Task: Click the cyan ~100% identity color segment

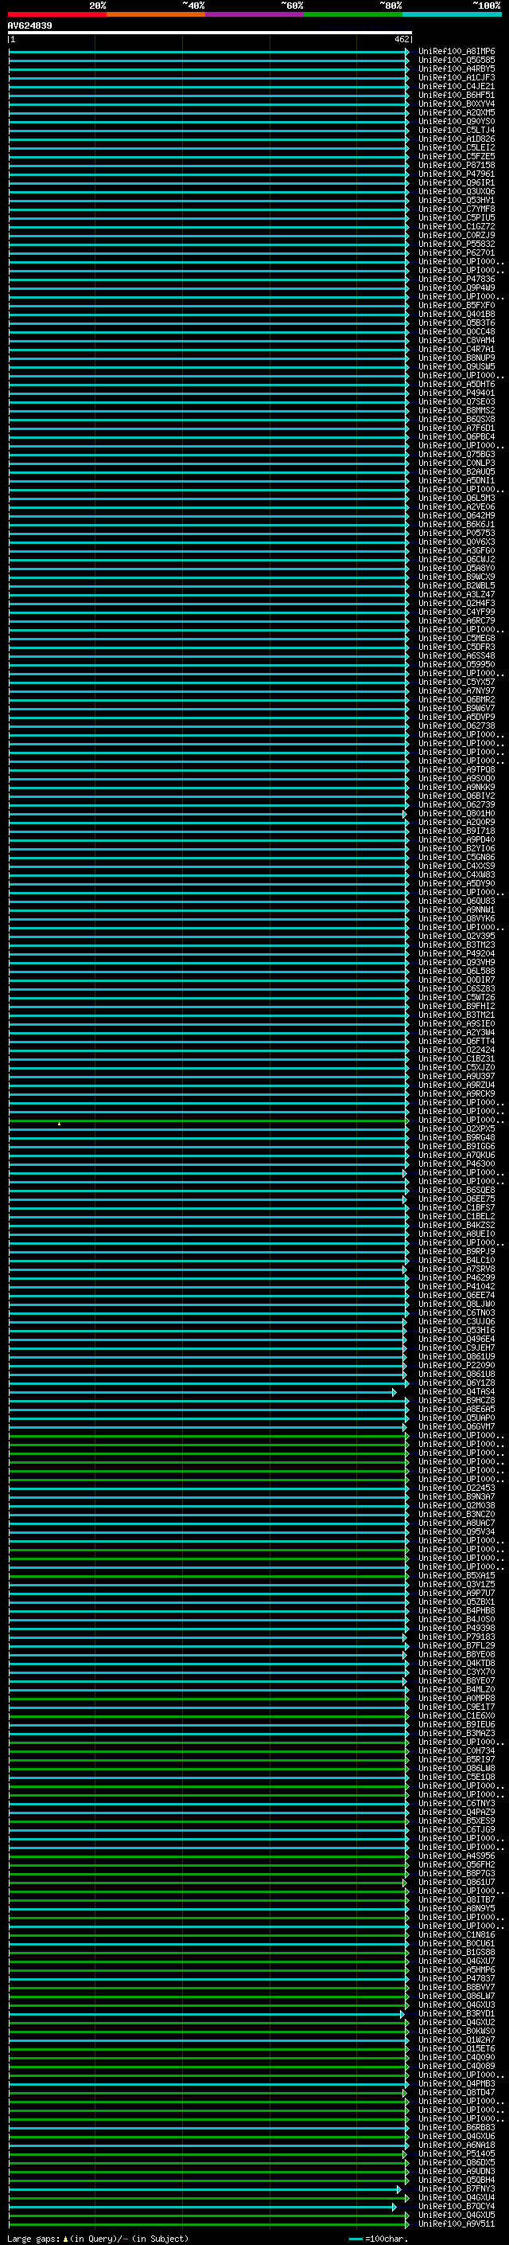Action: tap(453, 14)
